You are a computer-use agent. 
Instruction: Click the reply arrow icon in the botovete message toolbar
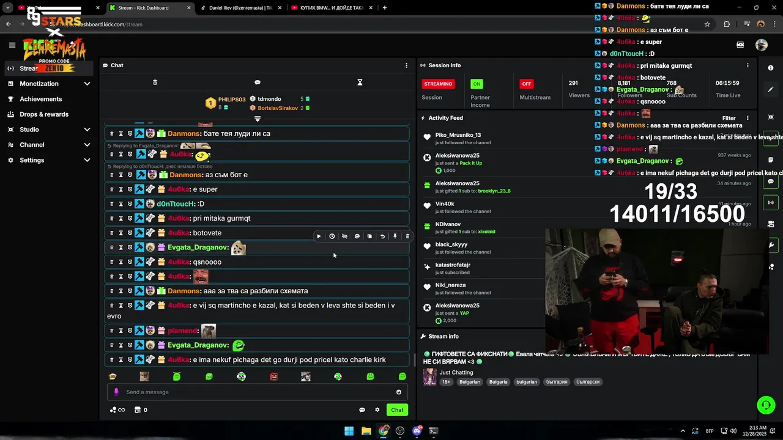pyautogui.click(x=382, y=237)
